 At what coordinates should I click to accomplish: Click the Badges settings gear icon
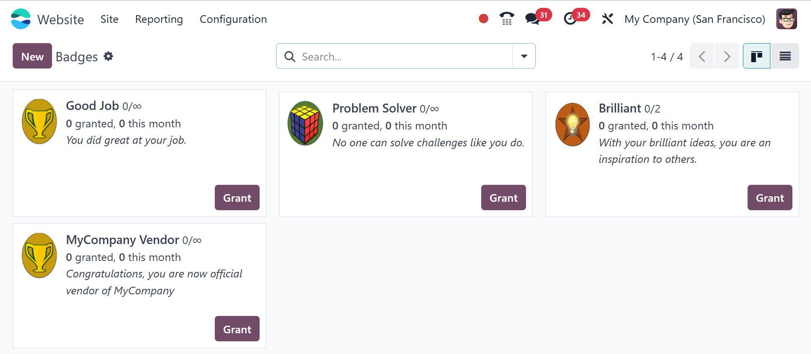[x=108, y=56]
